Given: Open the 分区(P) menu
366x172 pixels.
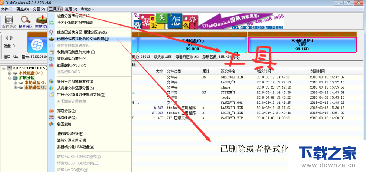Looking at the screenshot, I should [39, 9].
